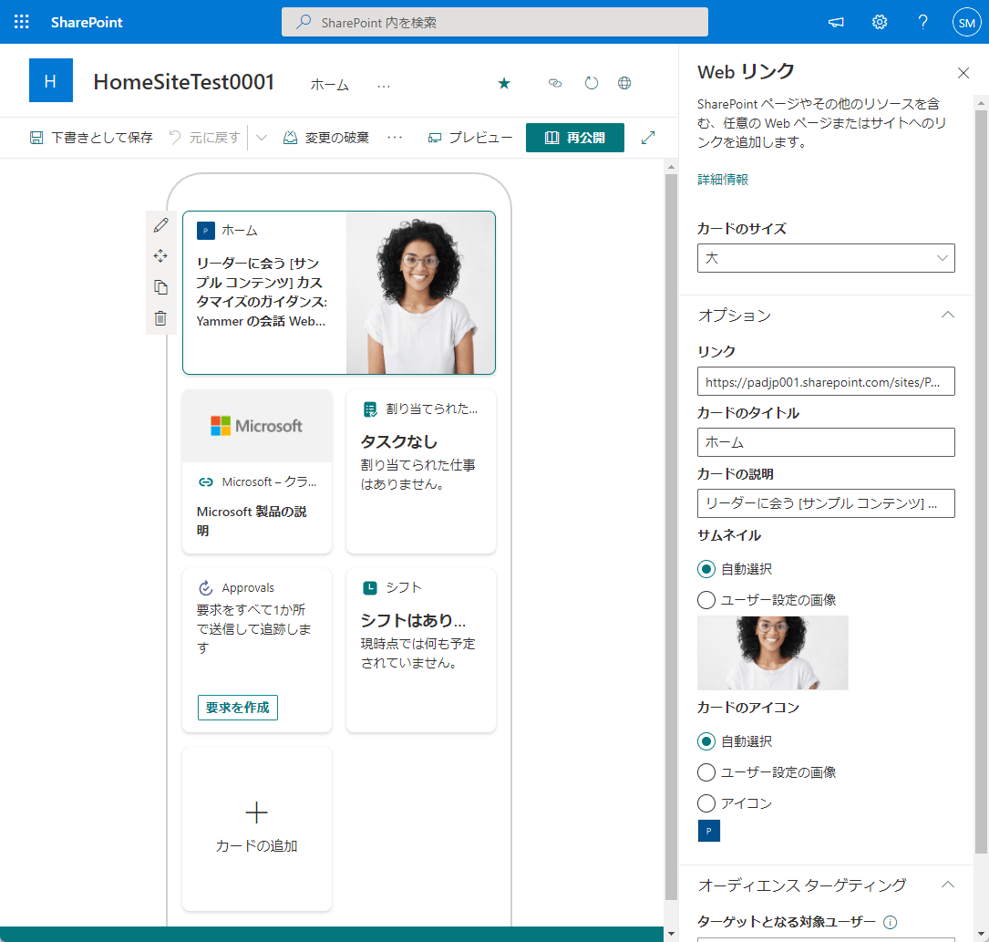Open the megaphone notifications icon
Screen dimensions: 989x942
(836, 22)
